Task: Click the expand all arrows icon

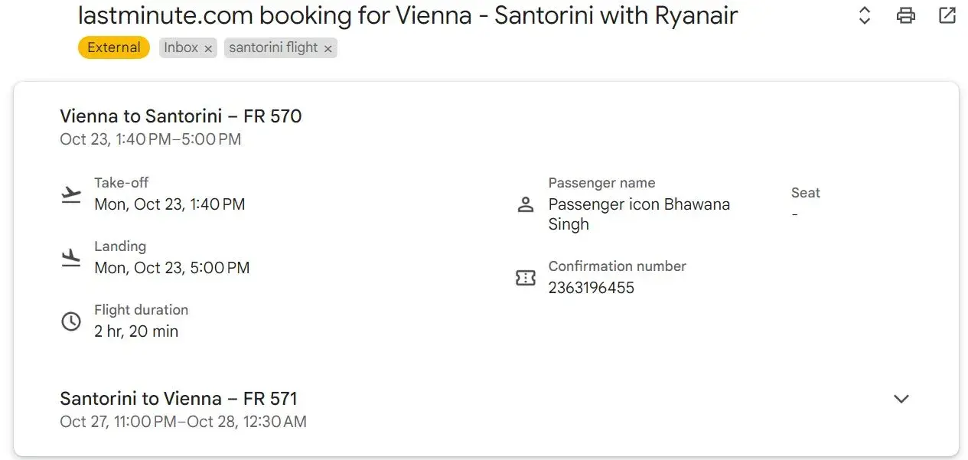Action: click(x=865, y=15)
